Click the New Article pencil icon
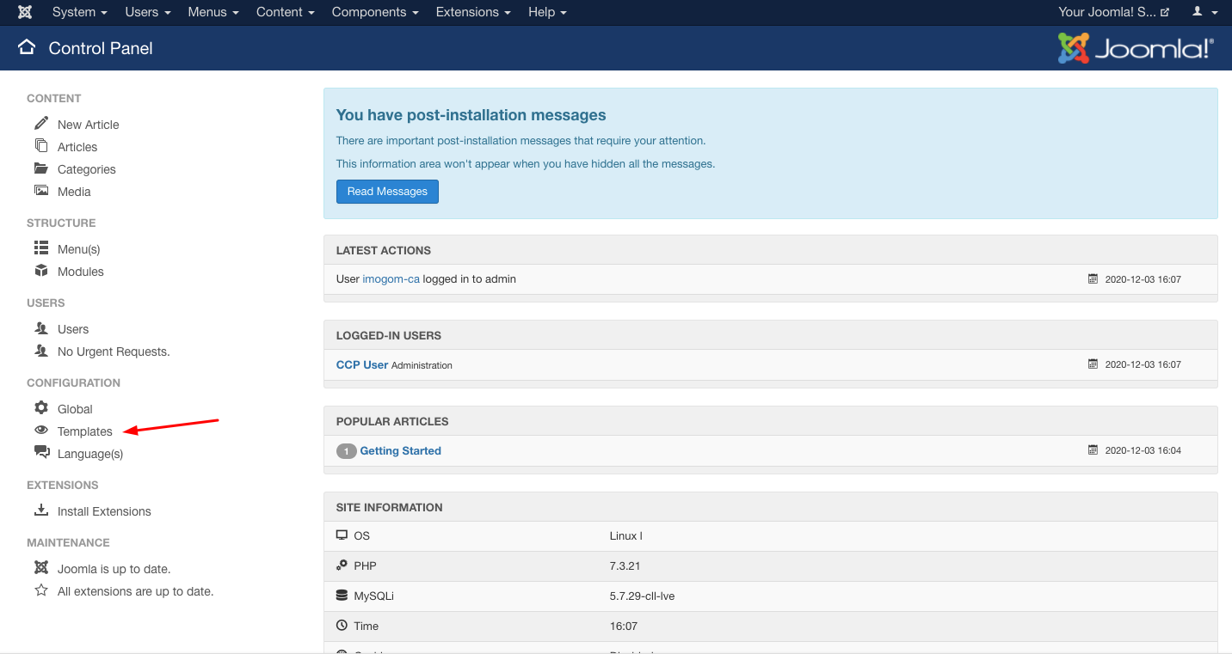 (41, 123)
